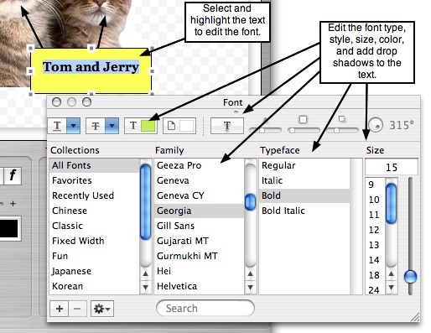Open the underline style dropdown arrow
The image size is (431, 333).
73,126
